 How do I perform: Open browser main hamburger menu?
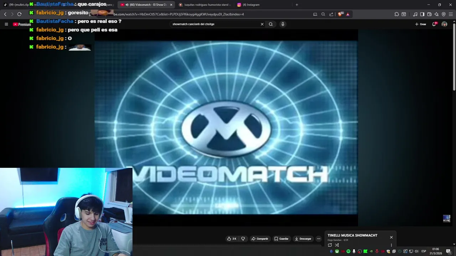click(451, 14)
